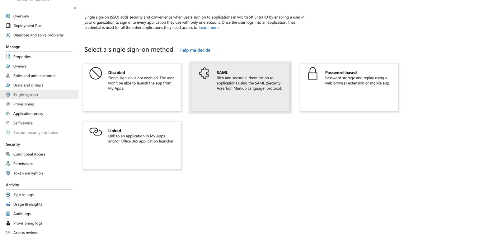Click the Sign-in logs icon

pos(8,195)
